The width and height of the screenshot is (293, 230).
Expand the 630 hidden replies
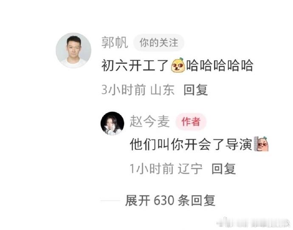[170, 200]
